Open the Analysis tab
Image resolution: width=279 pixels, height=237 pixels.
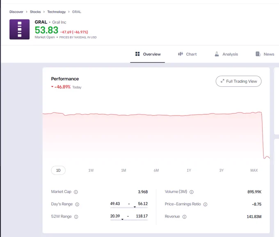[x=226, y=54]
